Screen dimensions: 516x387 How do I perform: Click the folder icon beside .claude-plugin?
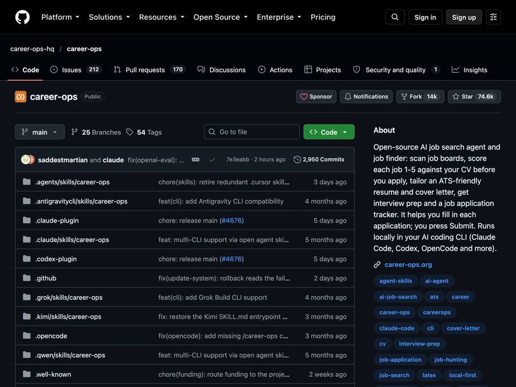tap(26, 221)
